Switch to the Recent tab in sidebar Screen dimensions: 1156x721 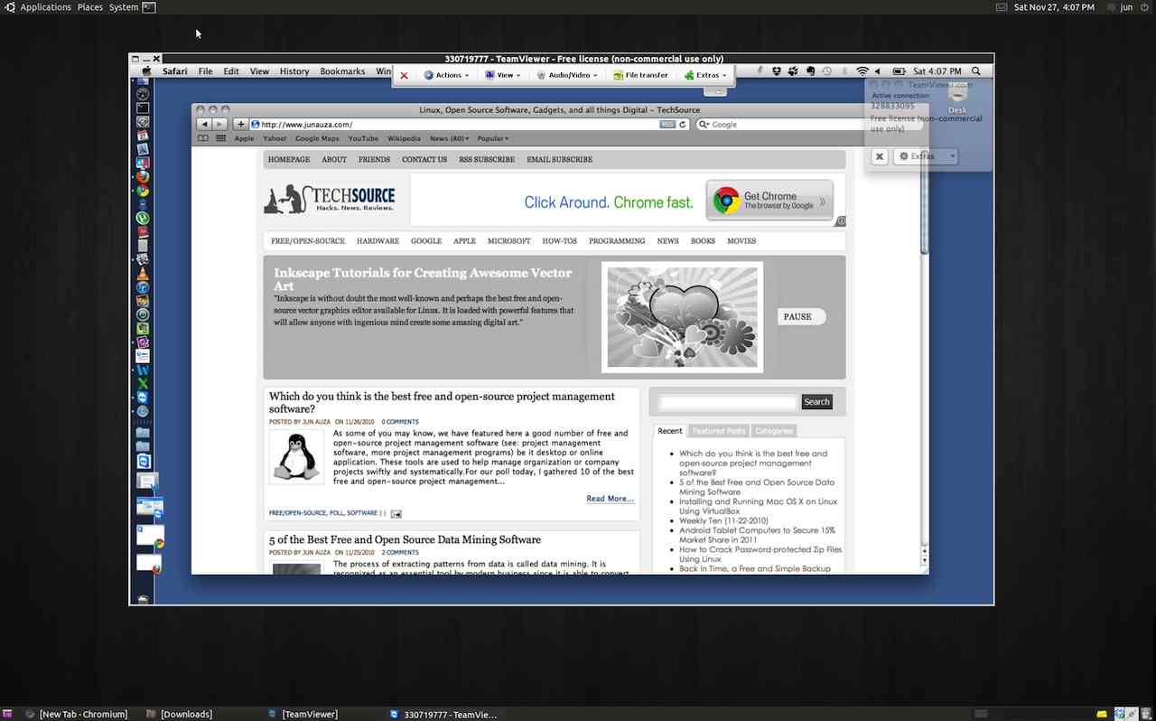click(670, 431)
